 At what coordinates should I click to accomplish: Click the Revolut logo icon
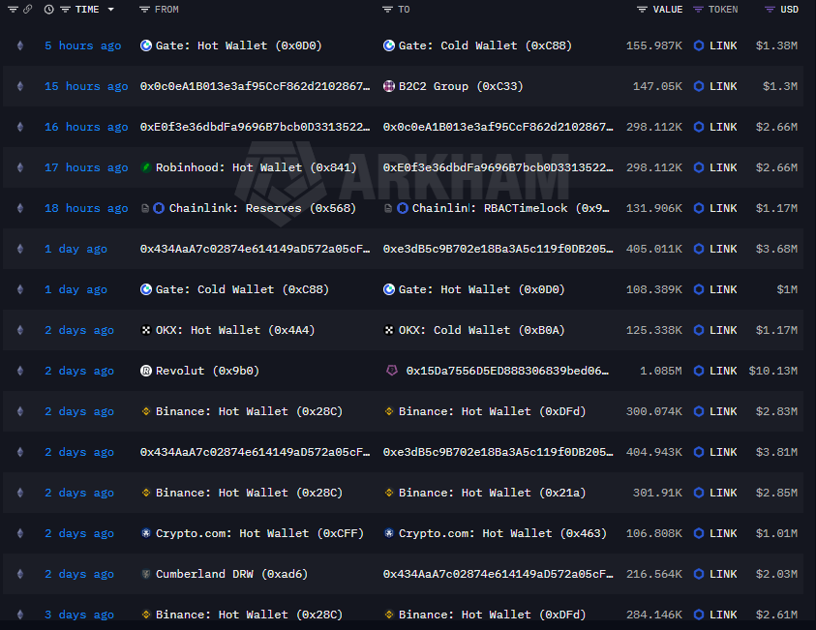[x=146, y=371]
